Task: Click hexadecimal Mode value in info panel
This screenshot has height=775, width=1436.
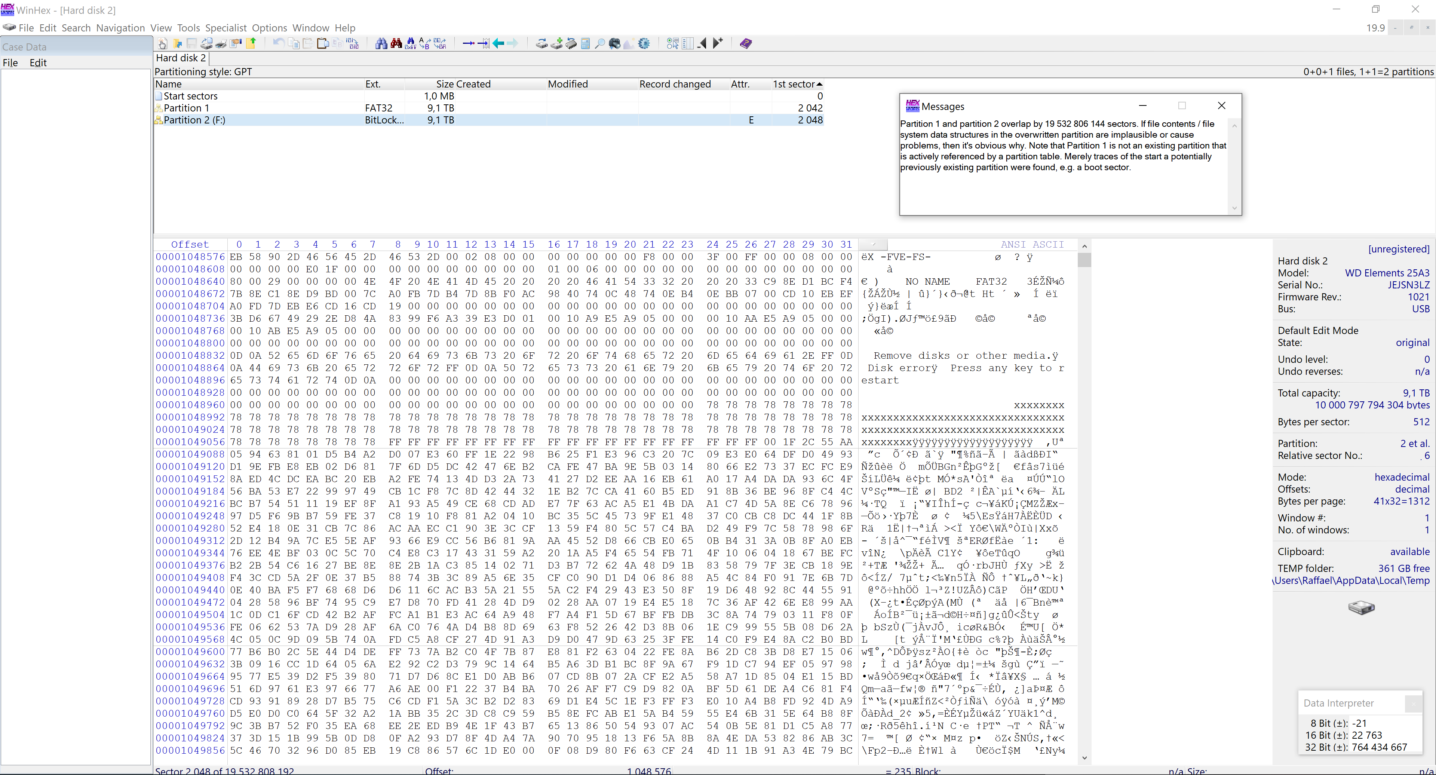Action: 1402,477
